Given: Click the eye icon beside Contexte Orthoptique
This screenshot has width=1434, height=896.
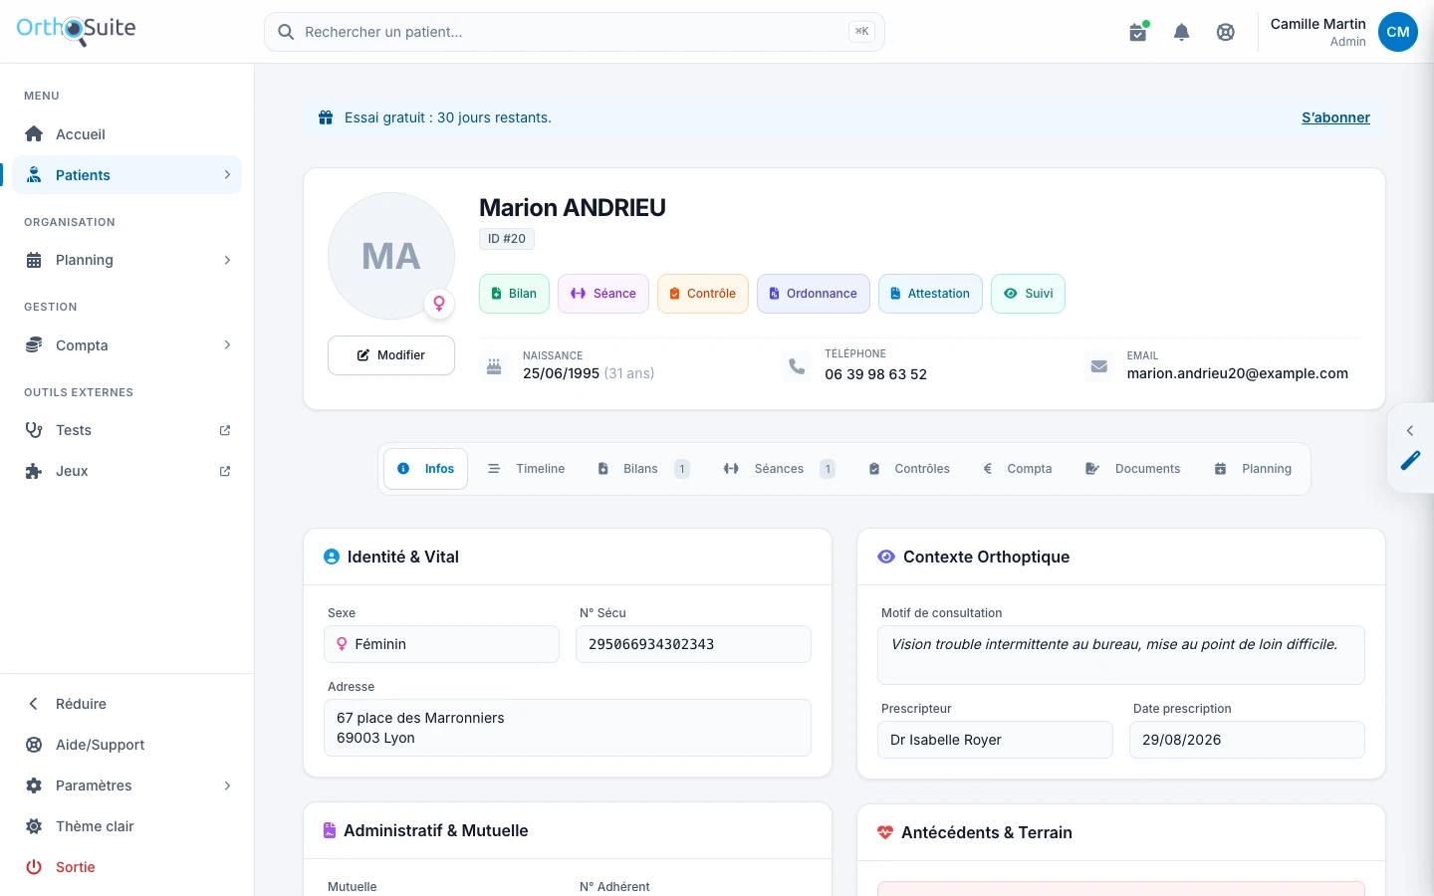Looking at the screenshot, I should tap(886, 557).
